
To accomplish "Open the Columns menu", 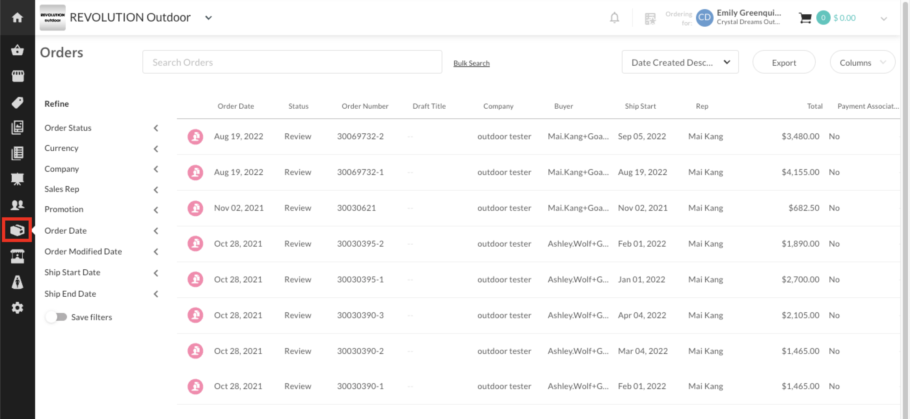I will (x=862, y=62).
